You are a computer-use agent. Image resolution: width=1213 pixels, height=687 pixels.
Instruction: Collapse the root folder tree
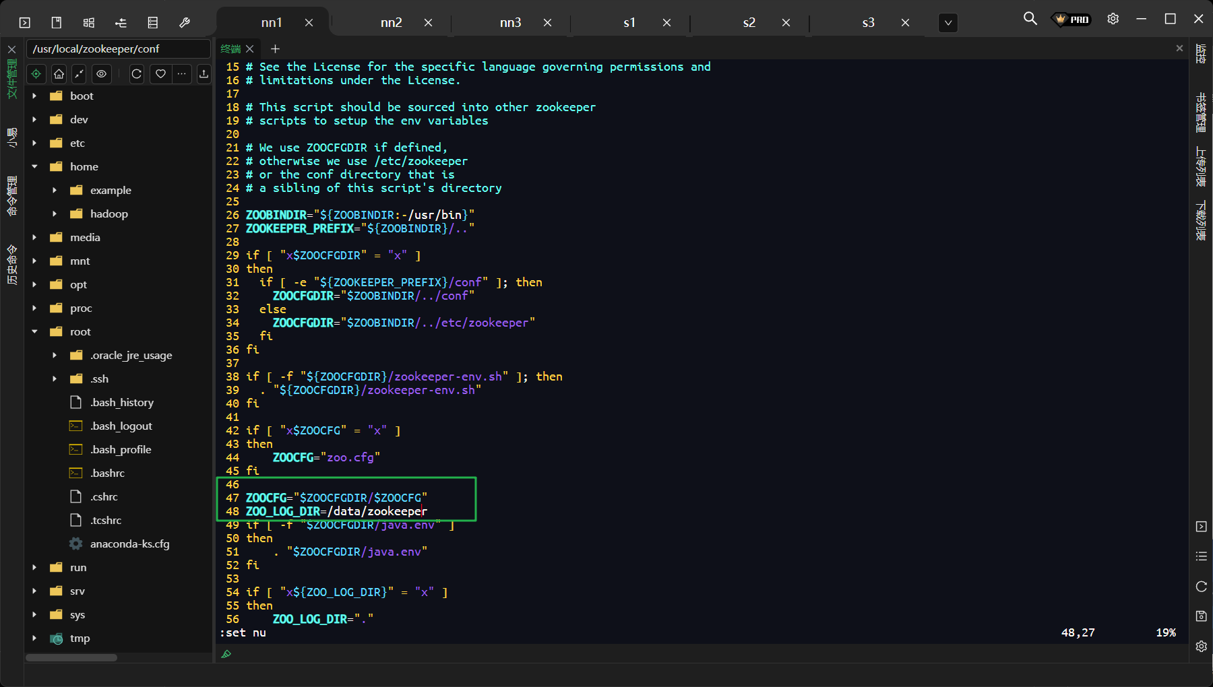34,331
